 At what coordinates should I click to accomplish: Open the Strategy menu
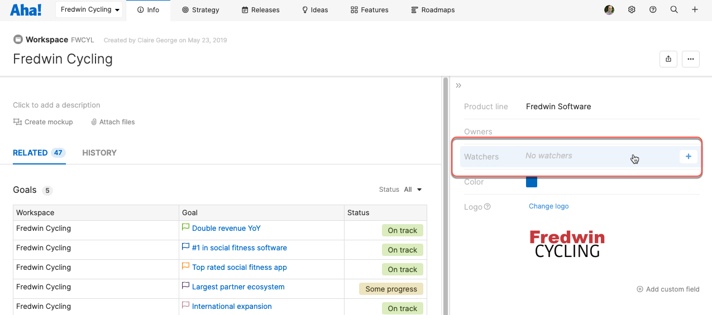click(200, 10)
